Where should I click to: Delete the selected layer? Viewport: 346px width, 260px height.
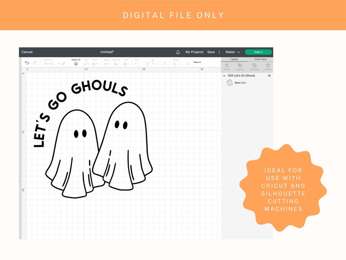tap(268, 66)
